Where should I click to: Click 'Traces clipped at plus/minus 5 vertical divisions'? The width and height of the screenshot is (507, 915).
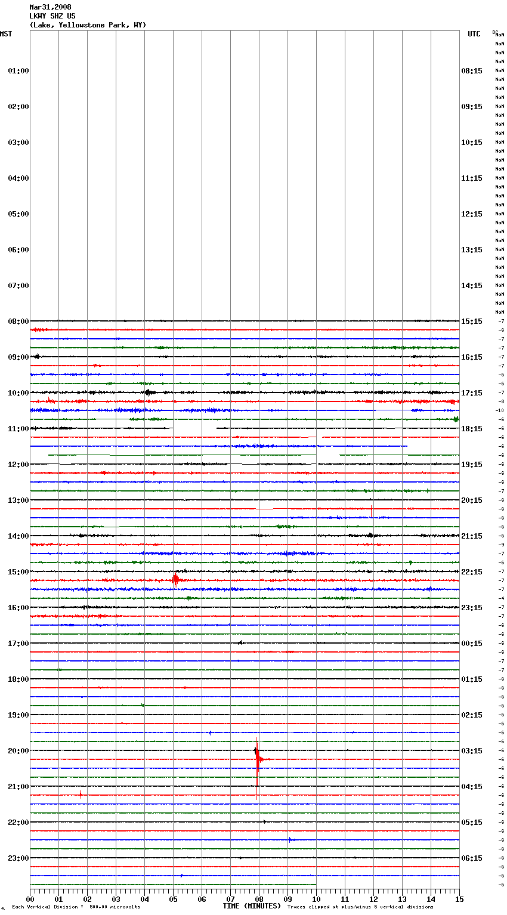tap(360, 907)
